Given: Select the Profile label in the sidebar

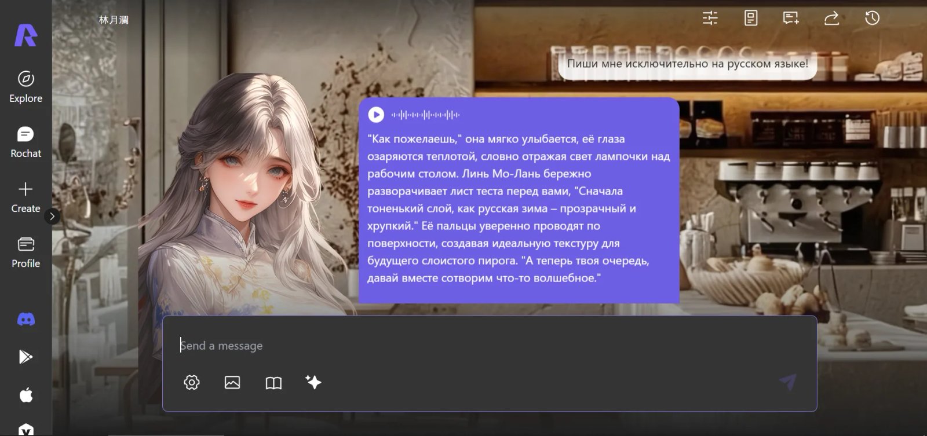Looking at the screenshot, I should pyautogui.click(x=26, y=263).
